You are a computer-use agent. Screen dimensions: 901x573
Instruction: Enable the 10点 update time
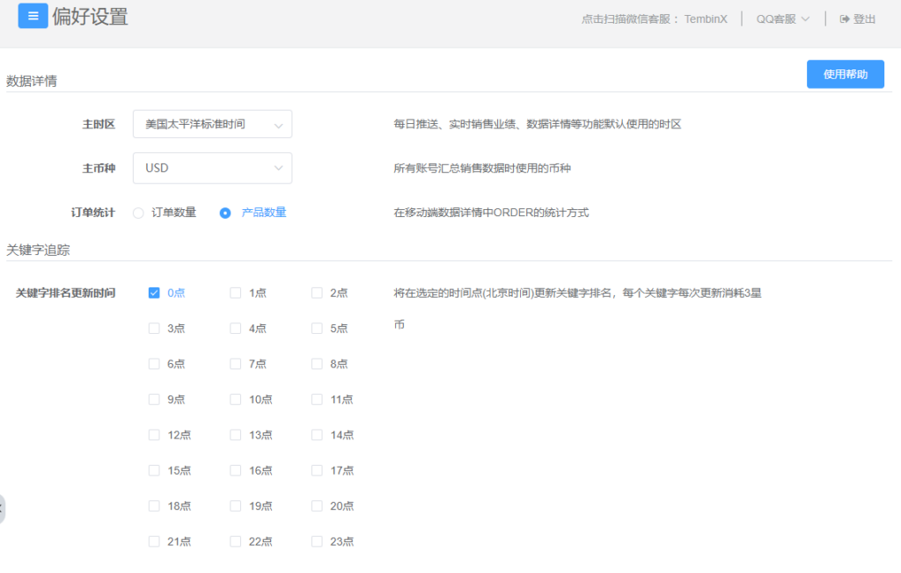[236, 400]
